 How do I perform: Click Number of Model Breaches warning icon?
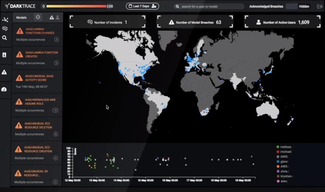[171, 22]
